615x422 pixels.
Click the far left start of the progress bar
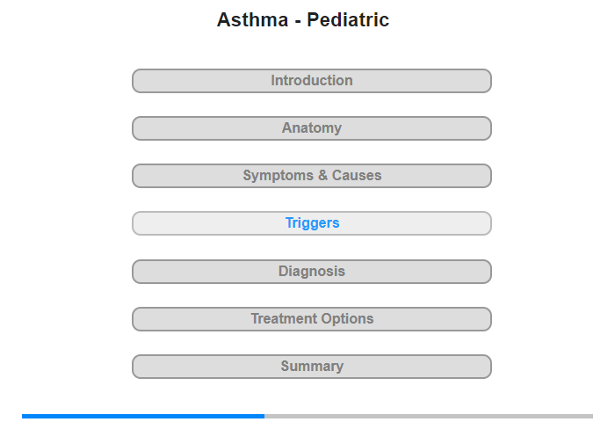(25, 416)
